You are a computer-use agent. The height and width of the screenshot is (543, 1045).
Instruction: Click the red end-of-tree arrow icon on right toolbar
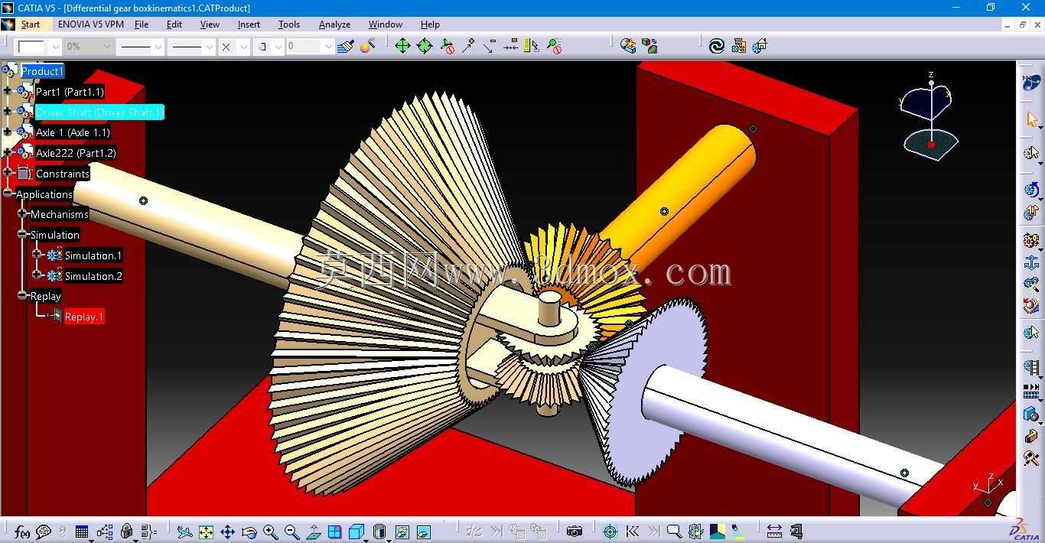click(1031, 306)
